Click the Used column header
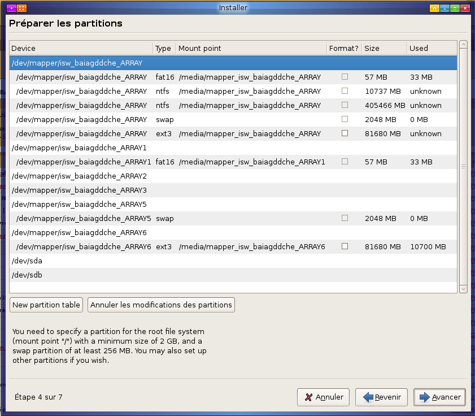Viewport: 475px width, 416px height. point(432,49)
